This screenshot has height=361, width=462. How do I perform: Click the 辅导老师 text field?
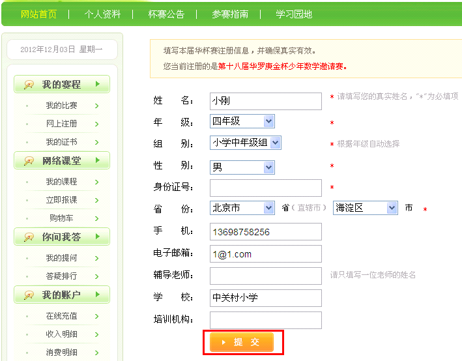266,276
